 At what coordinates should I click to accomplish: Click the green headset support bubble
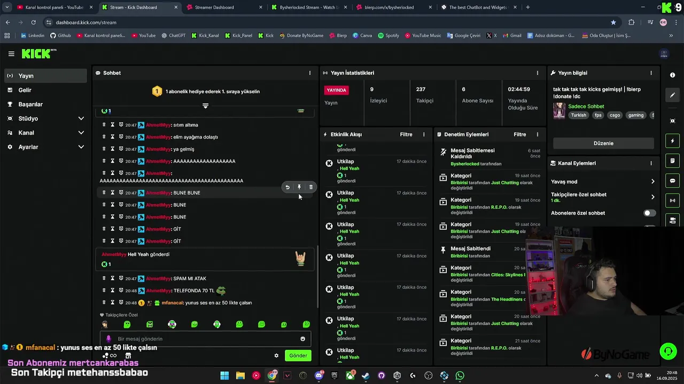[x=668, y=351]
